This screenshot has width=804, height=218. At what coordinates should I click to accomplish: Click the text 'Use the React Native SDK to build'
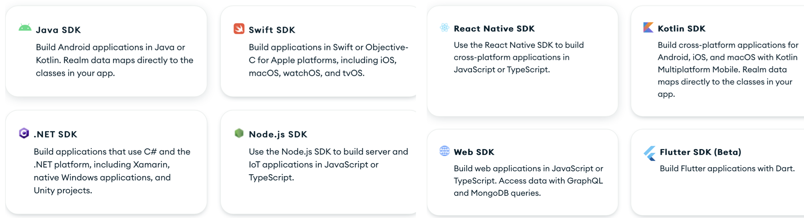coord(519,45)
